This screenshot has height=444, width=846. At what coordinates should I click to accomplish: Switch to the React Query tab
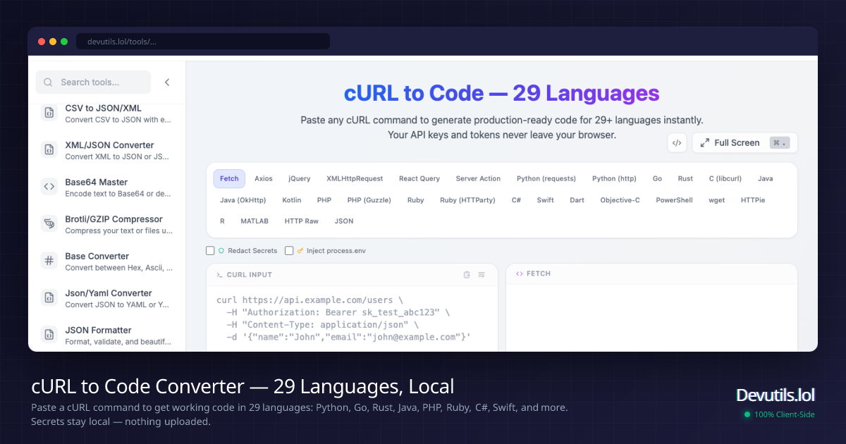[x=419, y=179]
